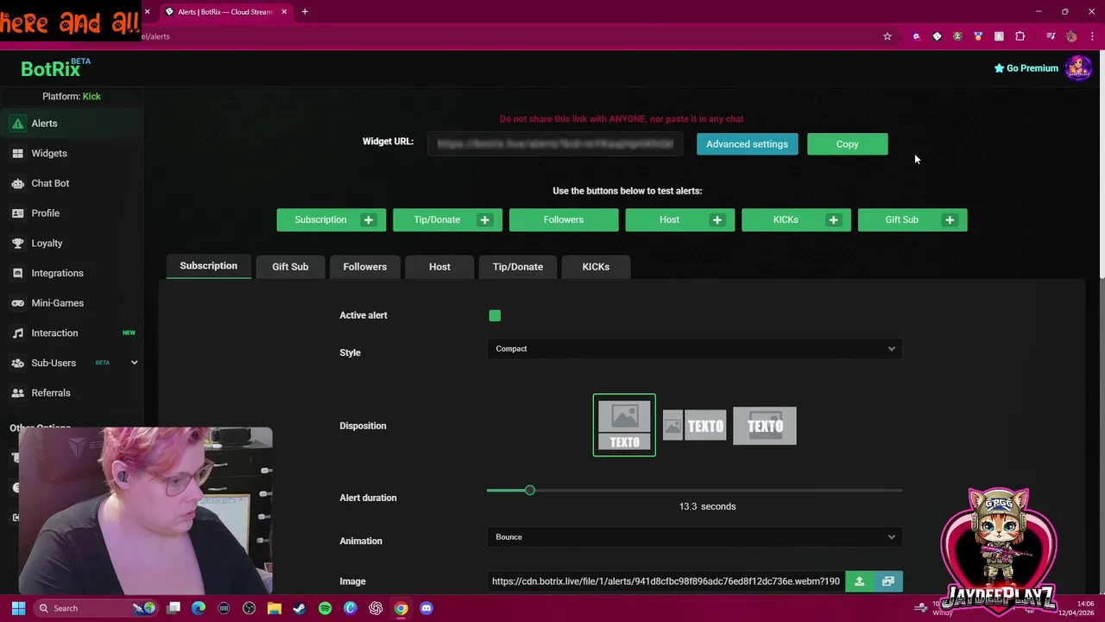Switch to the Subscription tab
Image resolution: width=1105 pixels, height=622 pixels.
point(208,266)
